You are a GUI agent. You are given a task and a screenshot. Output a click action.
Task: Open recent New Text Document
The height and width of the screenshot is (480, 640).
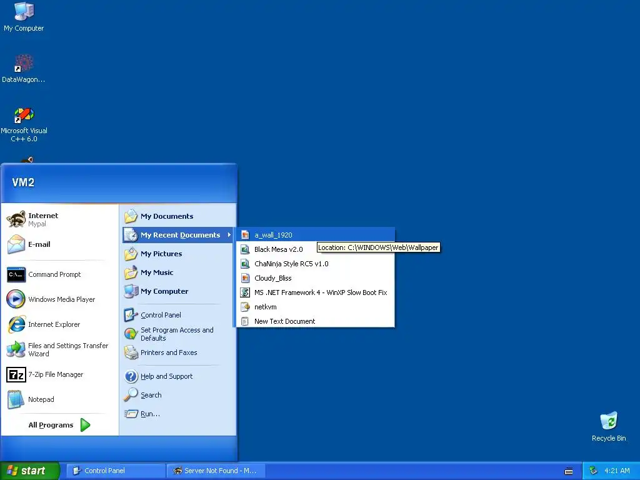[x=316, y=321]
